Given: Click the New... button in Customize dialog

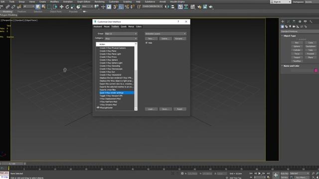Looking at the screenshot, I should (151, 39).
